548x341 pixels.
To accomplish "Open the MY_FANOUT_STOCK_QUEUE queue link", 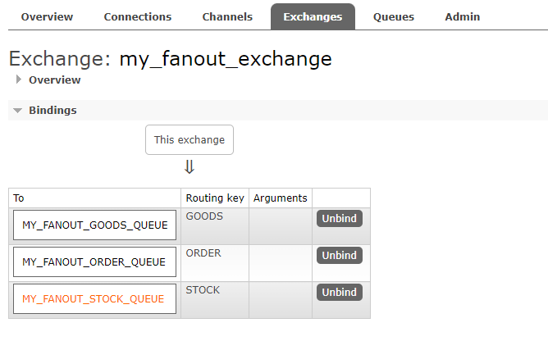I will tap(94, 298).
